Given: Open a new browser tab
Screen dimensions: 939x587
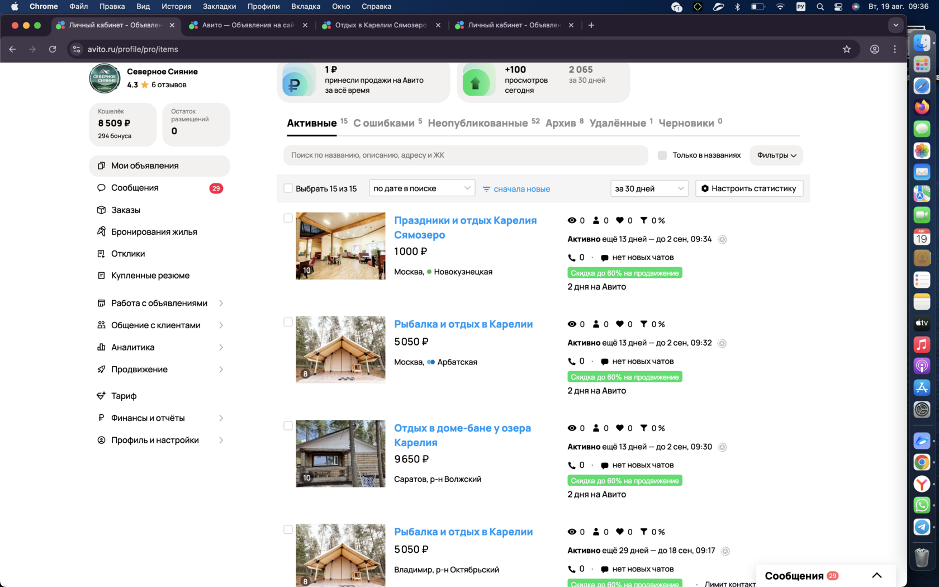Looking at the screenshot, I should point(591,25).
